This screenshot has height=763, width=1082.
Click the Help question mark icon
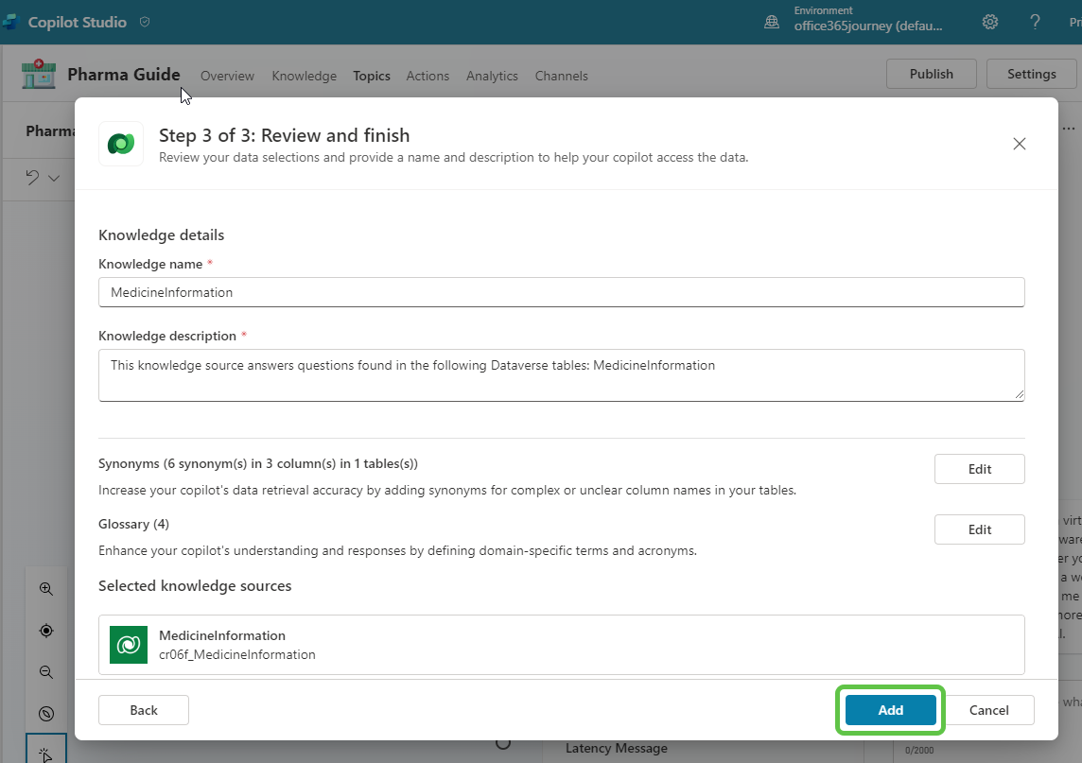click(1034, 21)
